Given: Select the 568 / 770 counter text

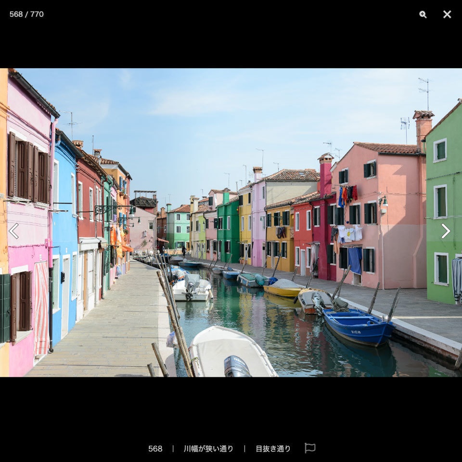Looking at the screenshot, I should tap(26, 14).
